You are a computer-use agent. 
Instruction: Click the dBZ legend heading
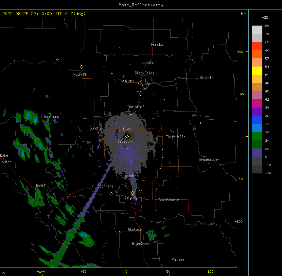pos(265,18)
